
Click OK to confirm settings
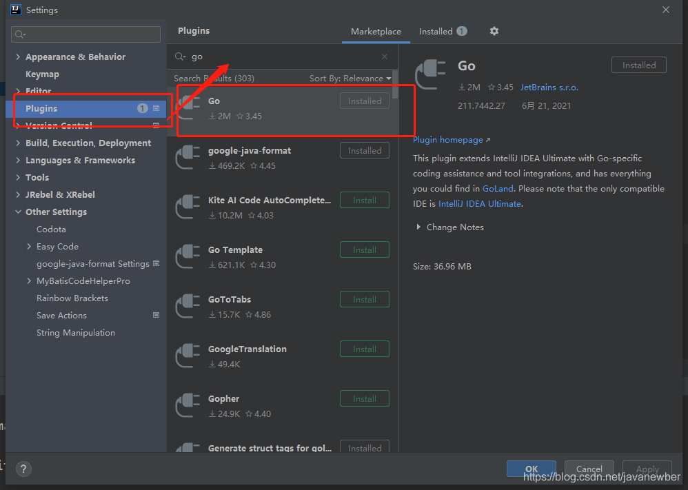click(532, 469)
